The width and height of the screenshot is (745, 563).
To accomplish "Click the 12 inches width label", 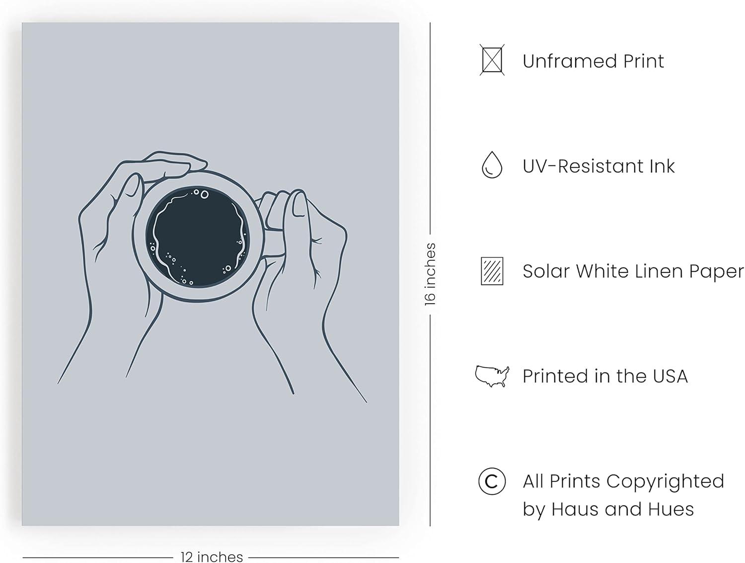I will 212,557.
